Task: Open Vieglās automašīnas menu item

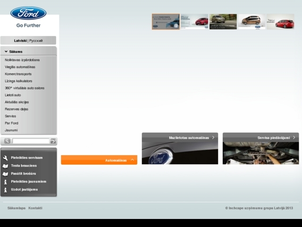Action: [20, 67]
